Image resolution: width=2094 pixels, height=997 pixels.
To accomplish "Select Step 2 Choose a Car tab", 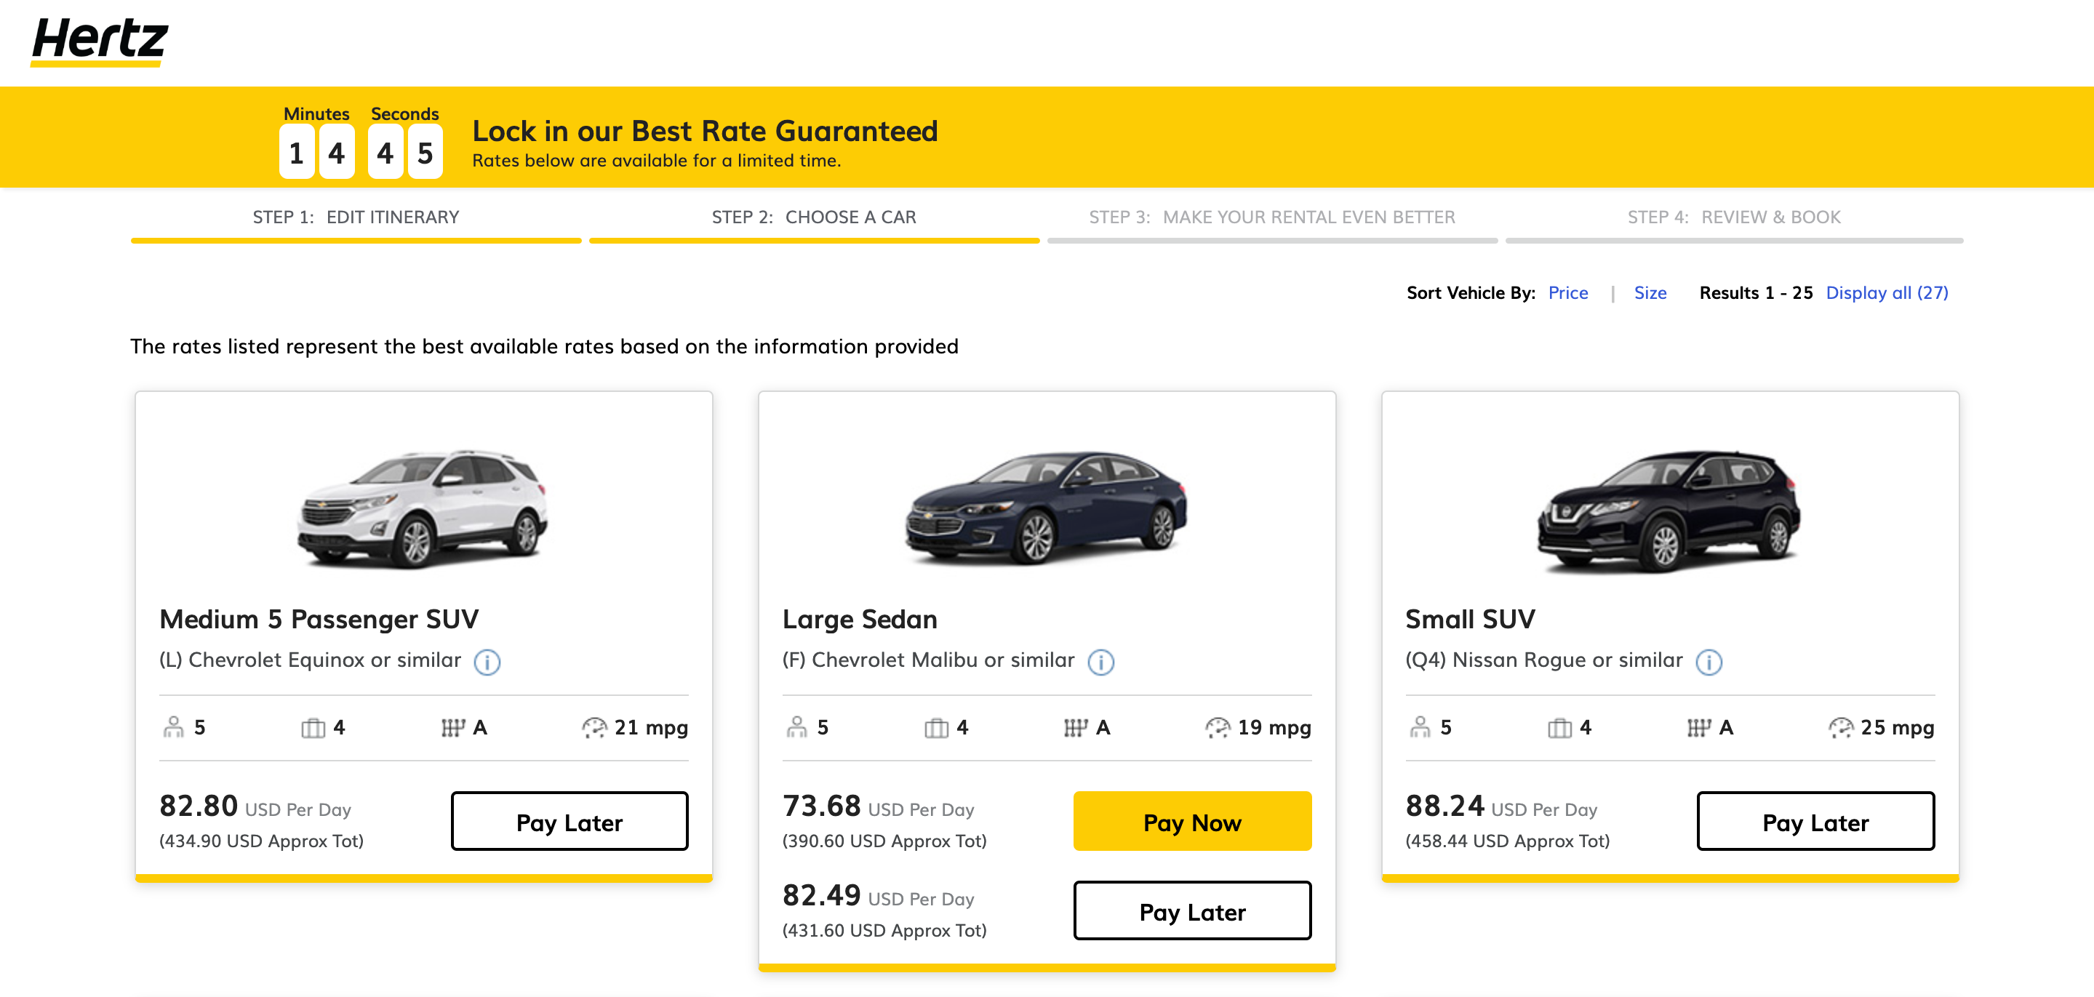I will click(x=814, y=217).
